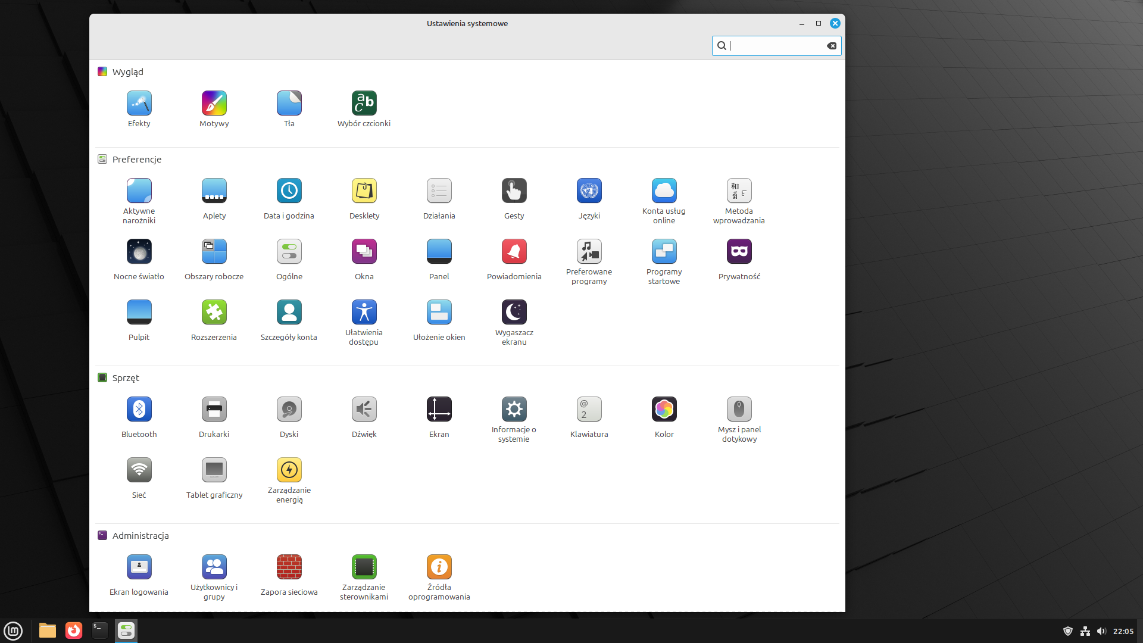Image resolution: width=1143 pixels, height=643 pixels.
Task: Open Wygaszacz ekranu settings
Action: coord(514,313)
